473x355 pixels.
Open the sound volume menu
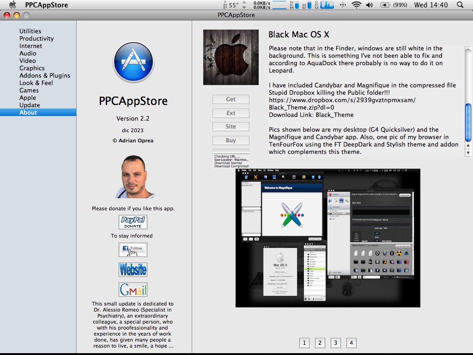coord(370,5)
